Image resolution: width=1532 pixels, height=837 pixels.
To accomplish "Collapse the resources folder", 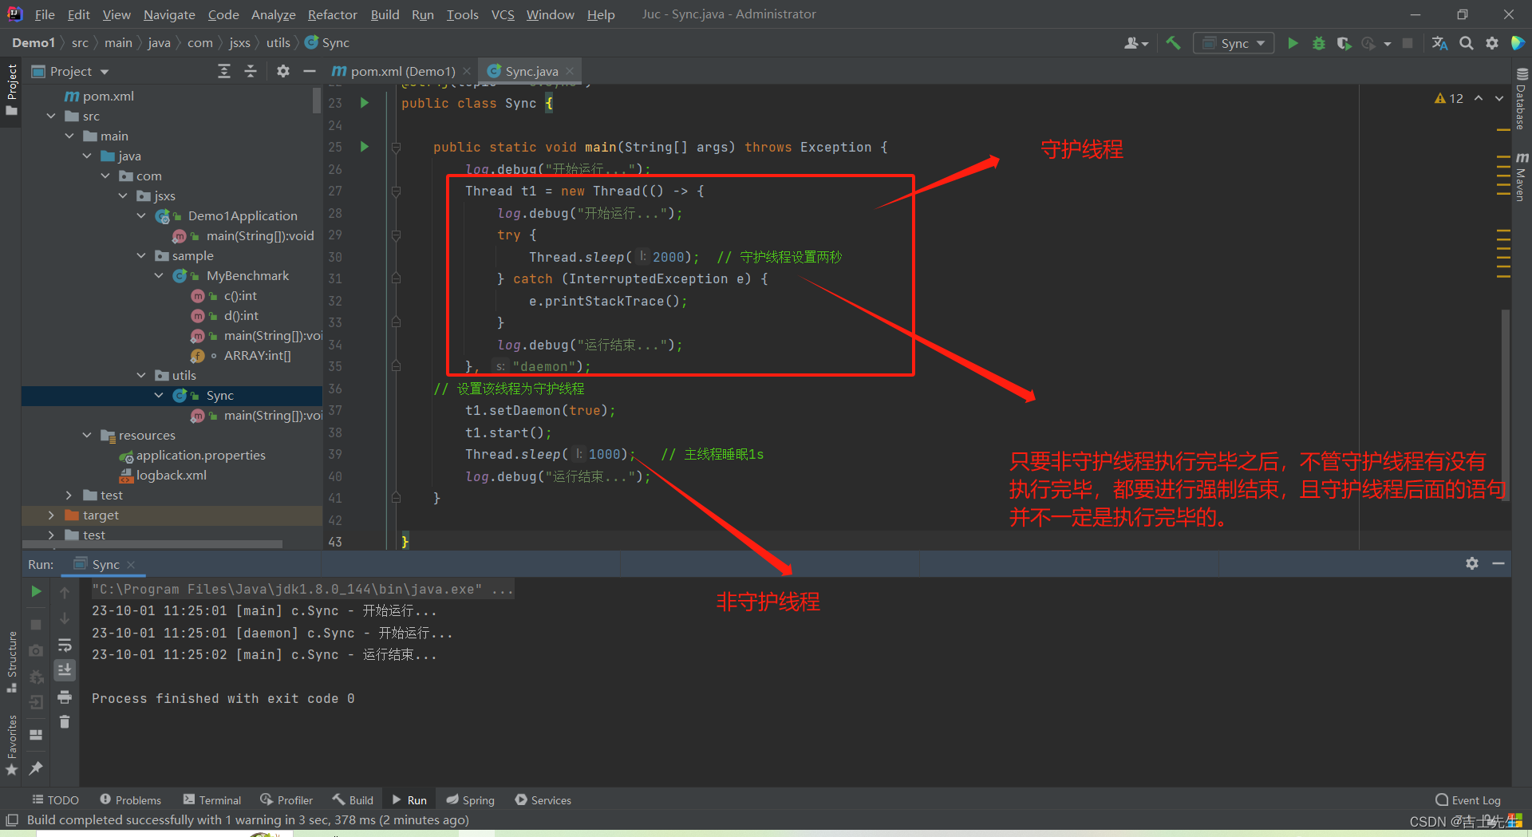I will coord(88,436).
